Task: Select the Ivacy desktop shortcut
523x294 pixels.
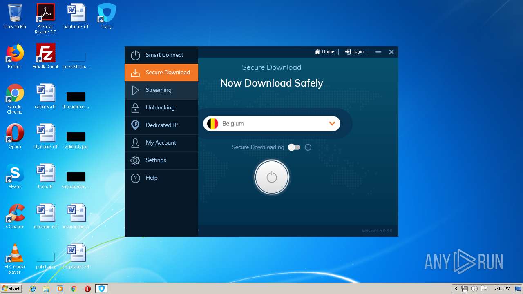Action: tap(107, 17)
